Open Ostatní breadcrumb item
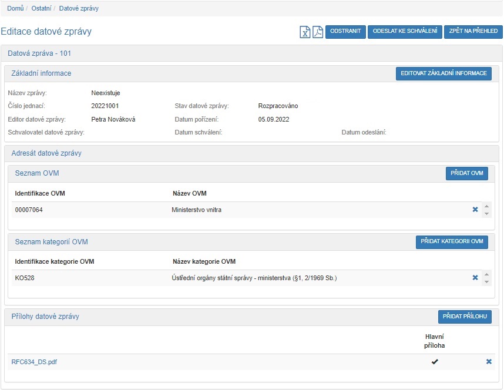 [41, 8]
